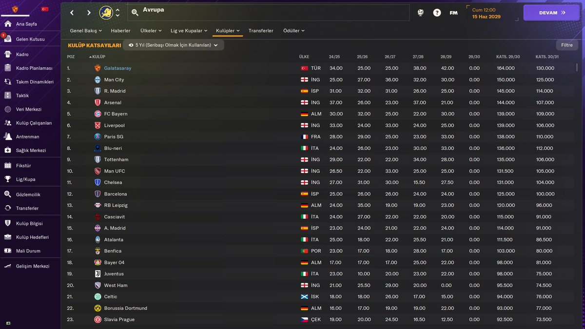Open the FC Bayern club link
This screenshot has height=329, width=585.
click(x=116, y=114)
